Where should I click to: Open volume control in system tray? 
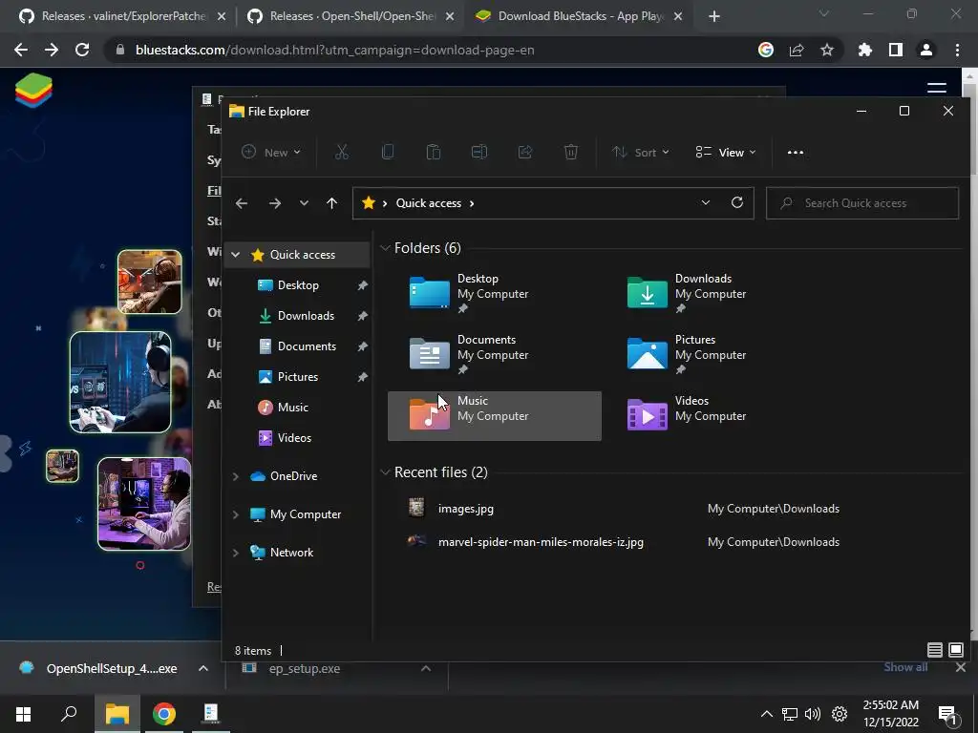point(813,714)
